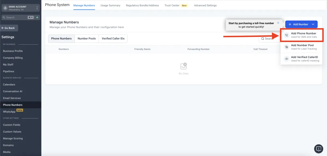Viewport: 327px width, 156px height.
Task: Open Business Profile settings
Action: tap(13, 51)
